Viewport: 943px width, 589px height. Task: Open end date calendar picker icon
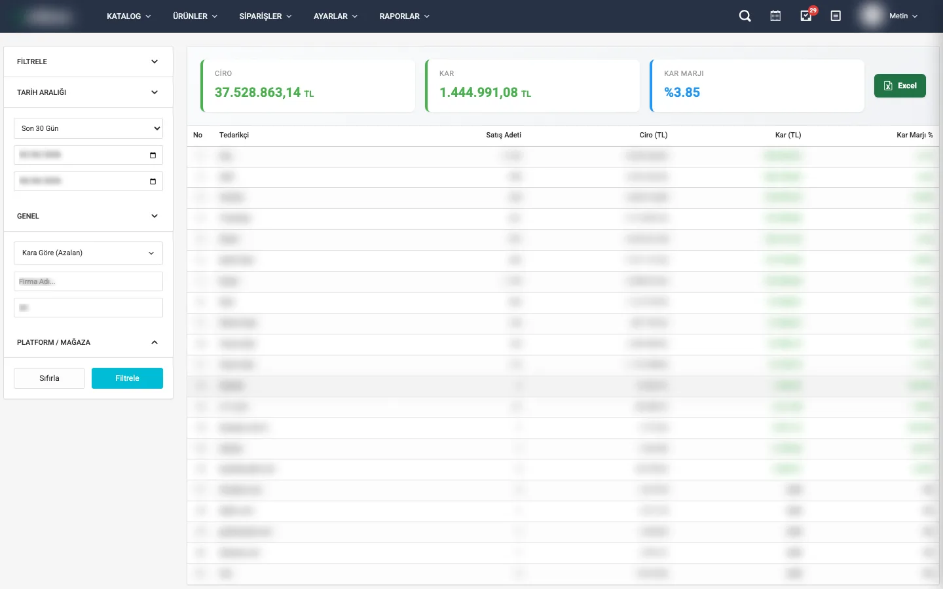(x=153, y=181)
